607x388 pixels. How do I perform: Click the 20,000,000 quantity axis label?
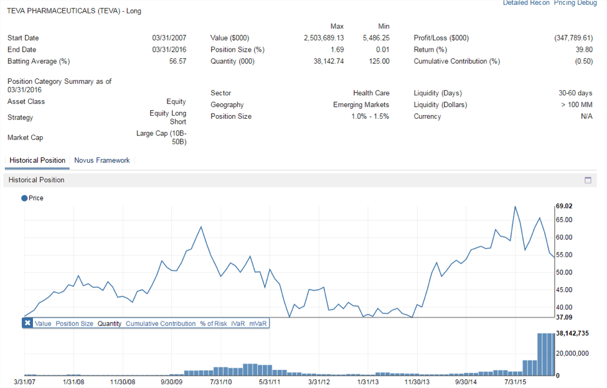(x=572, y=353)
